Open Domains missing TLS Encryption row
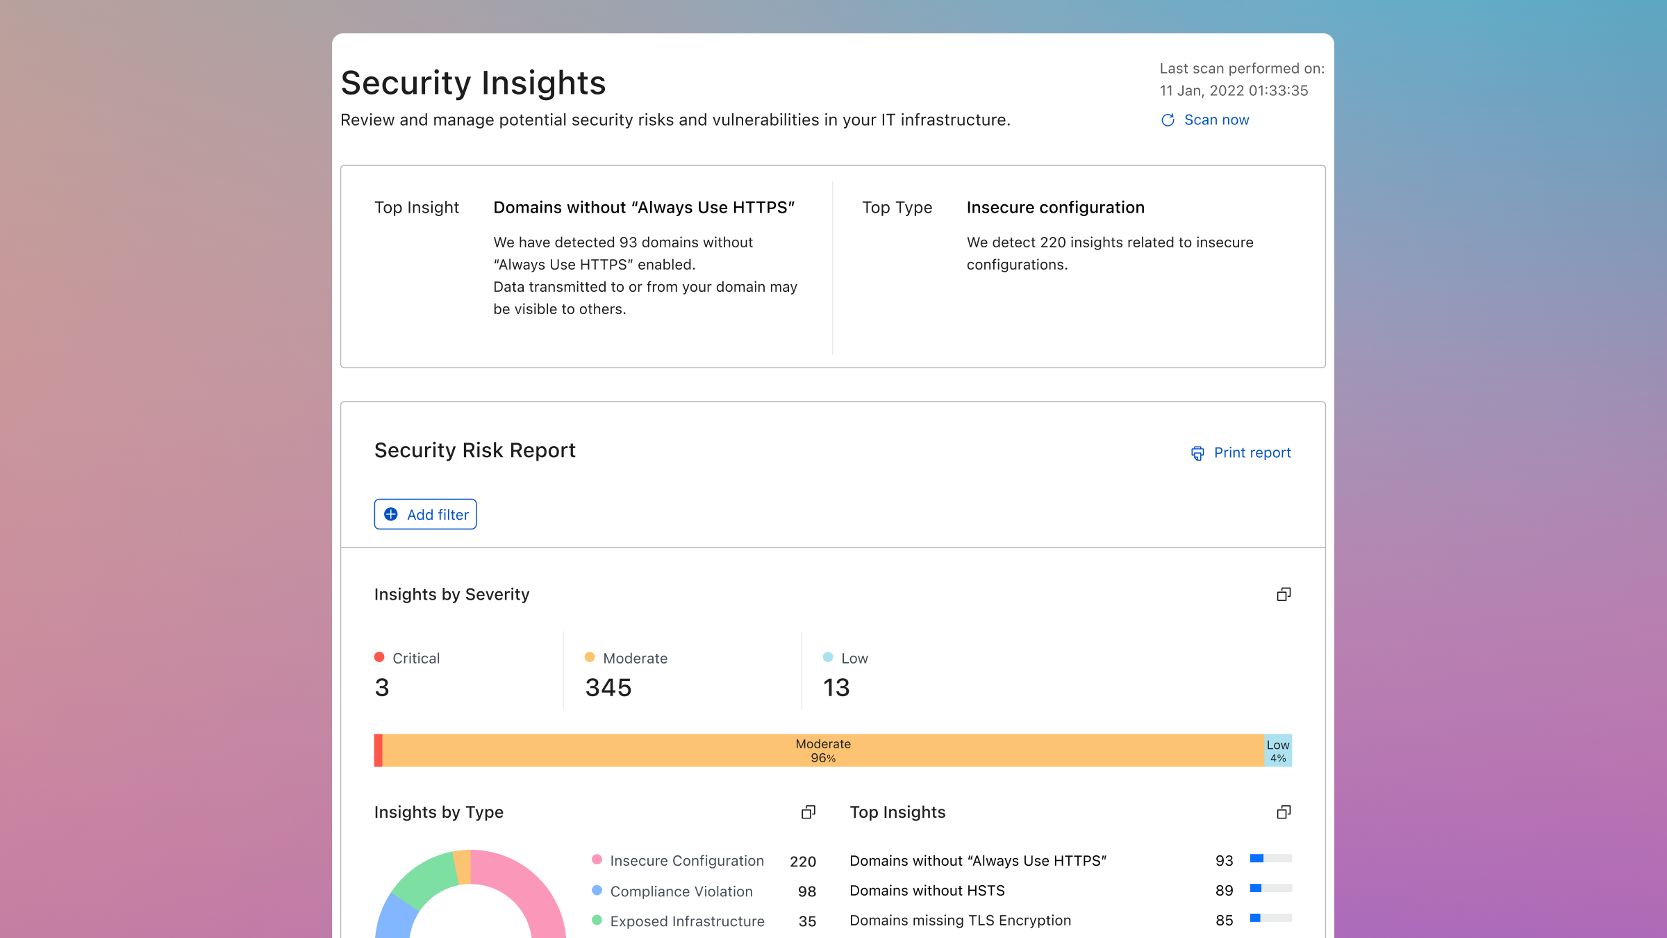Viewport: 1667px width, 938px height. tap(960, 921)
